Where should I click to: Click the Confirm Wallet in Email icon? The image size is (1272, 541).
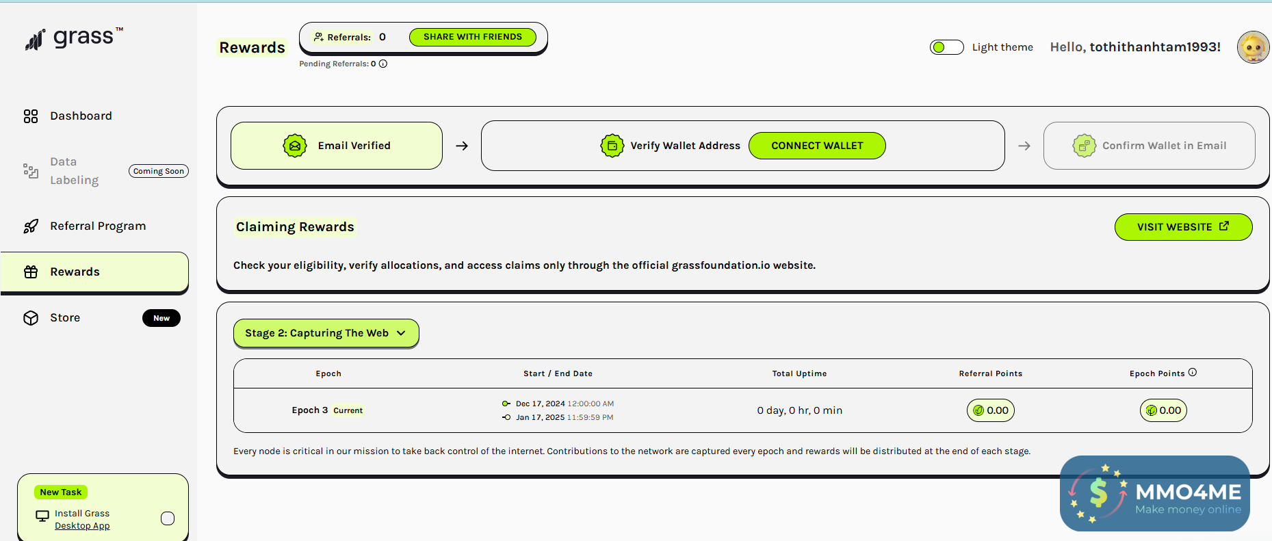point(1085,146)
